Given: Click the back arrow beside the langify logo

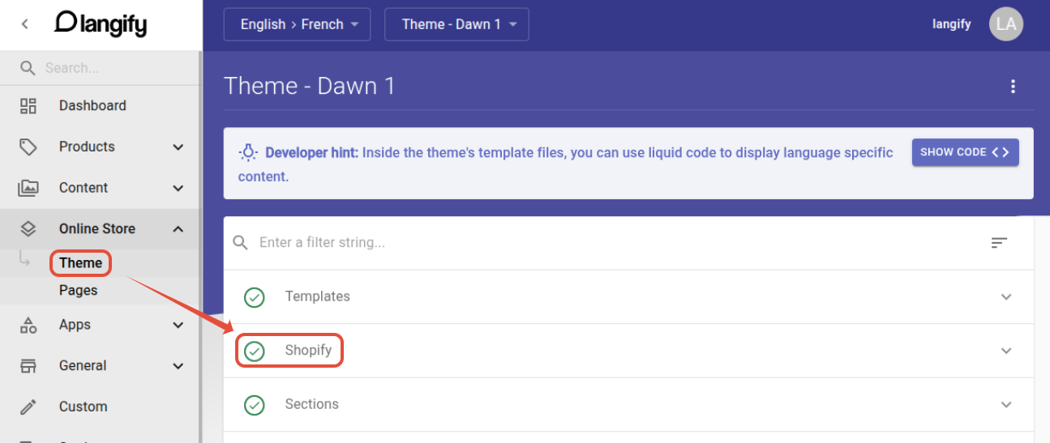Looking at the screenshot, I should click(x=24, y=24).
